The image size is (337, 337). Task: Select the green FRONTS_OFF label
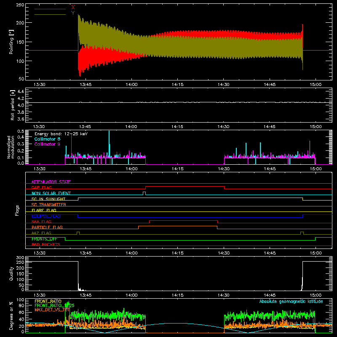coord(44,239)
